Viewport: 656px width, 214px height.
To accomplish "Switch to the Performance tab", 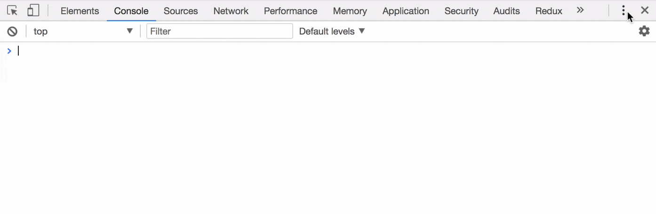I will pos(290,11).
